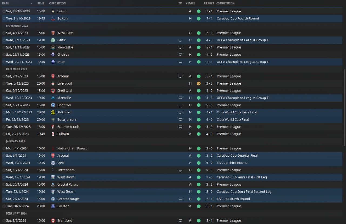
Task: Click the Celtic club badge
Action: click(53, 40)
